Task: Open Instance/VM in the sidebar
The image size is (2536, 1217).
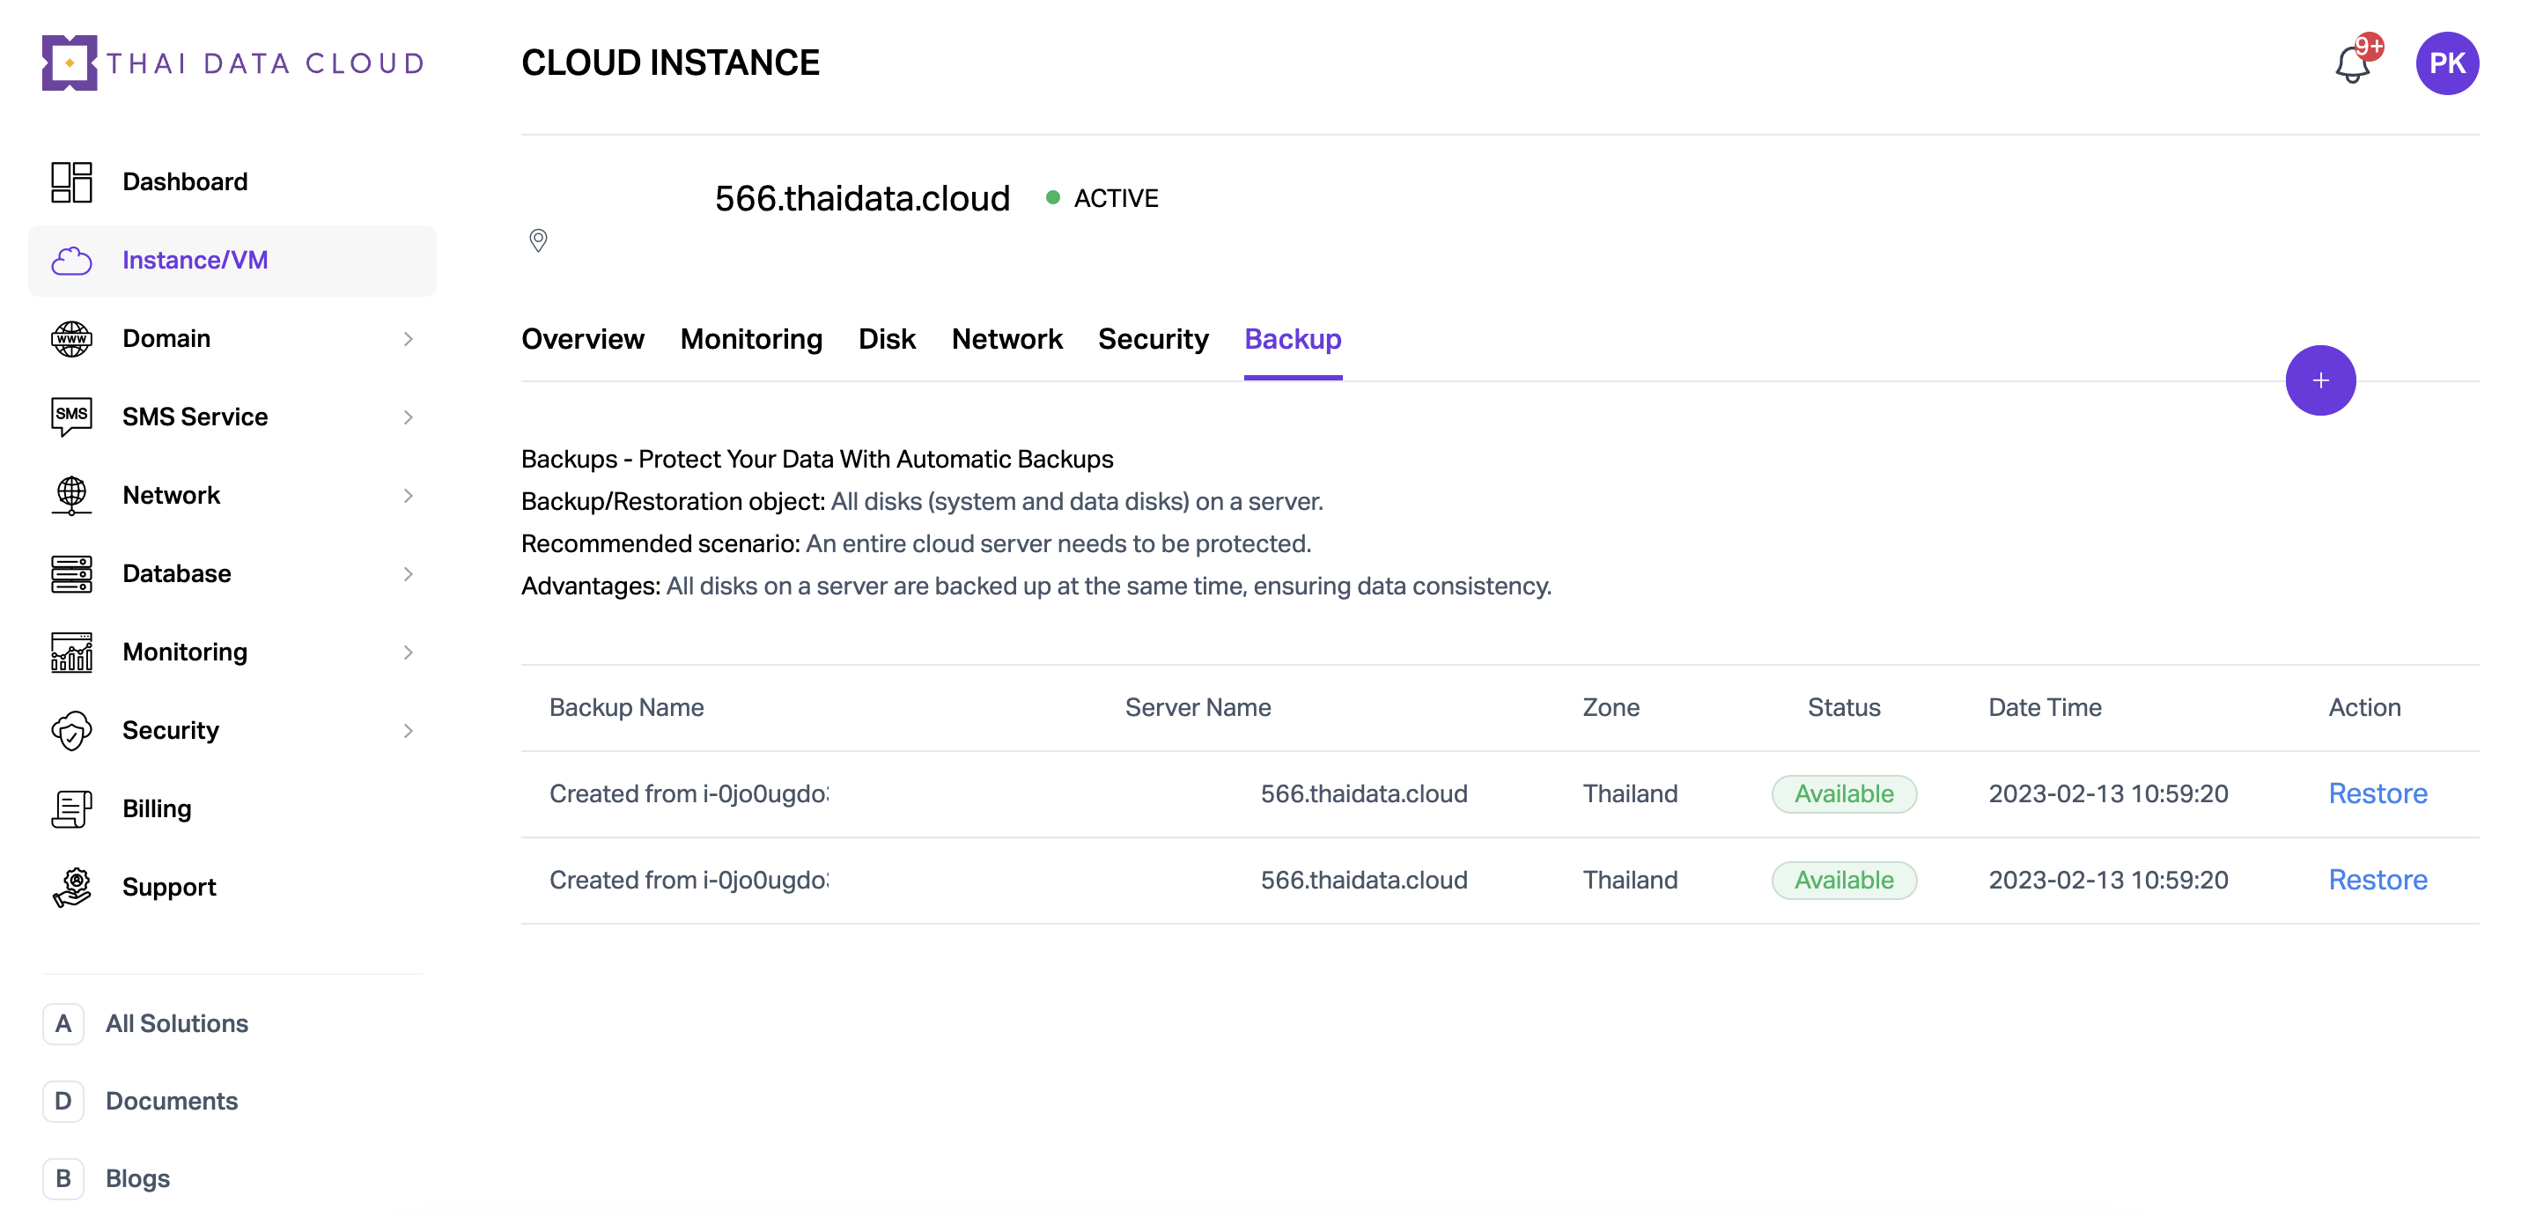Action: 232,261
